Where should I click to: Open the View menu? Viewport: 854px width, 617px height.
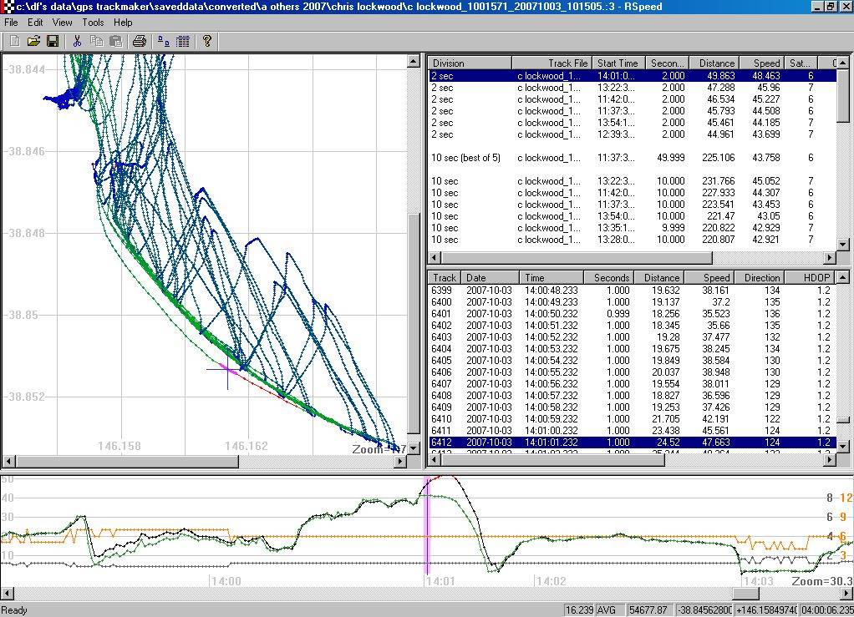(x=62, y=23)
